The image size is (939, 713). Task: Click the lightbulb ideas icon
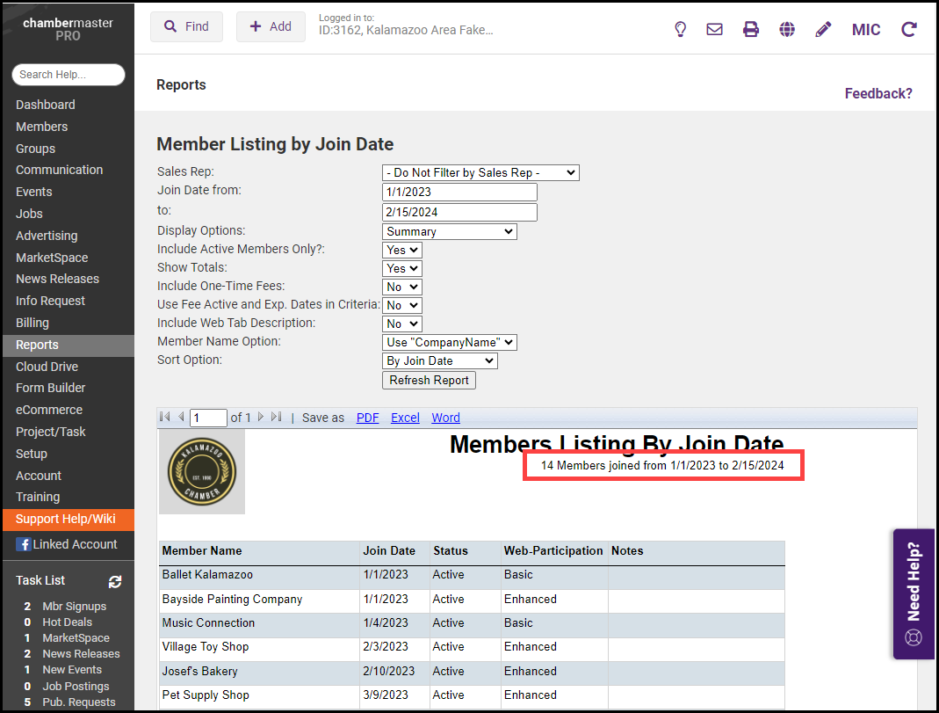coord(680,29)
